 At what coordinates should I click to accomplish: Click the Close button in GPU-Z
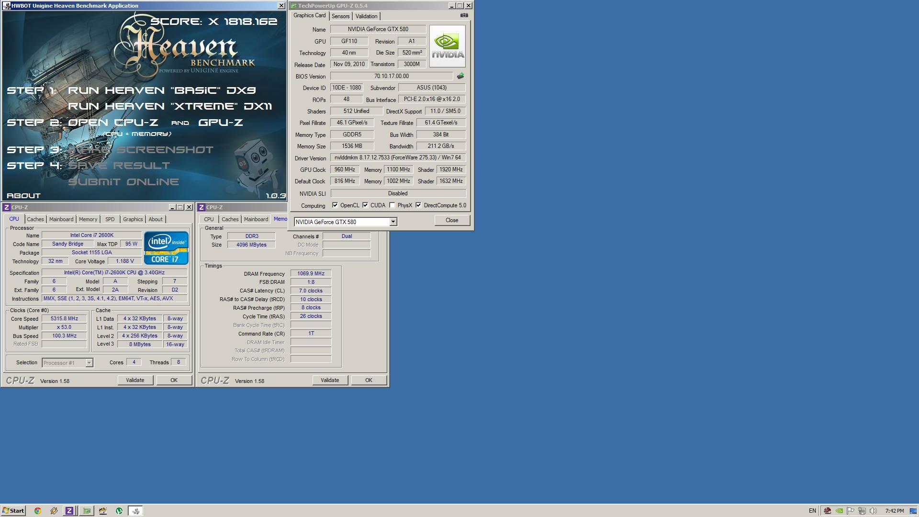coord(452,220)
